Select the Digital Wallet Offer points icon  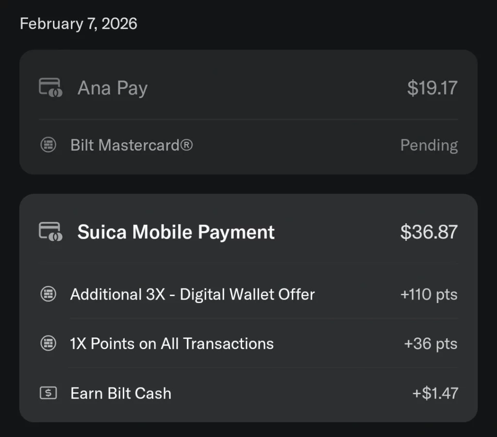point(48,294)
